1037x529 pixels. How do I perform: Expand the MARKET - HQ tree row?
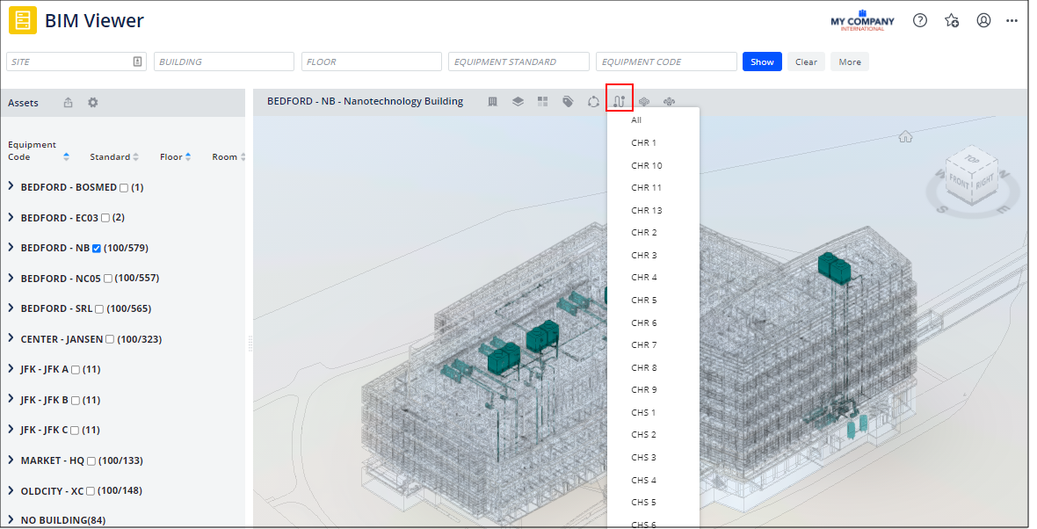(x=11, y=460)
